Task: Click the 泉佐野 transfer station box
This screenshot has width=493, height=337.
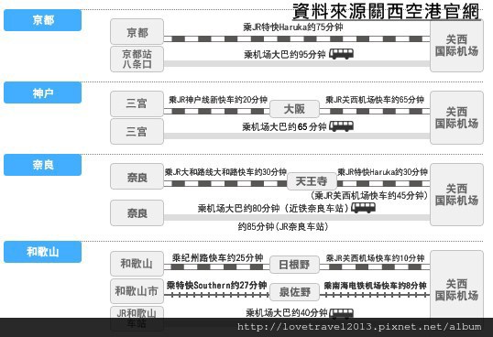Action: (x=294, y=292)
